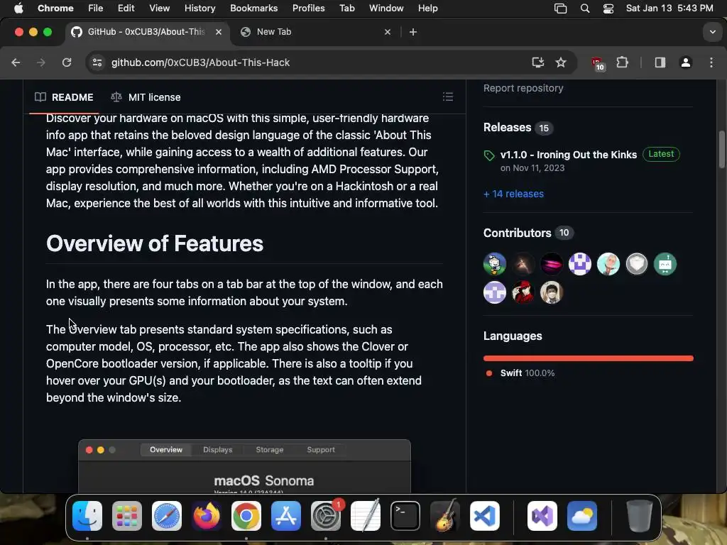727x545 pixels.
Task: Open the red hat contributor avatar
Action: pos(523,292)
